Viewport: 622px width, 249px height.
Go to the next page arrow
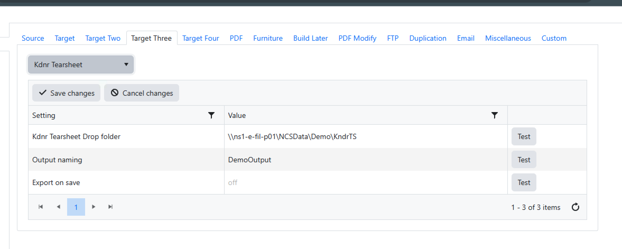coord(93,207)
